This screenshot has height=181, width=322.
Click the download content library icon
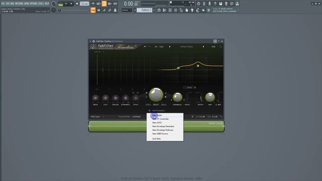point(237,4)
